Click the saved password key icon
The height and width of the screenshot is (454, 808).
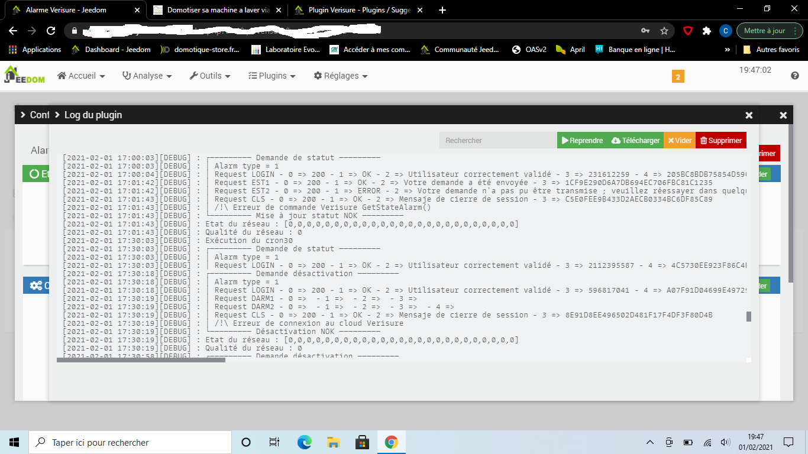tap(645, 31)
